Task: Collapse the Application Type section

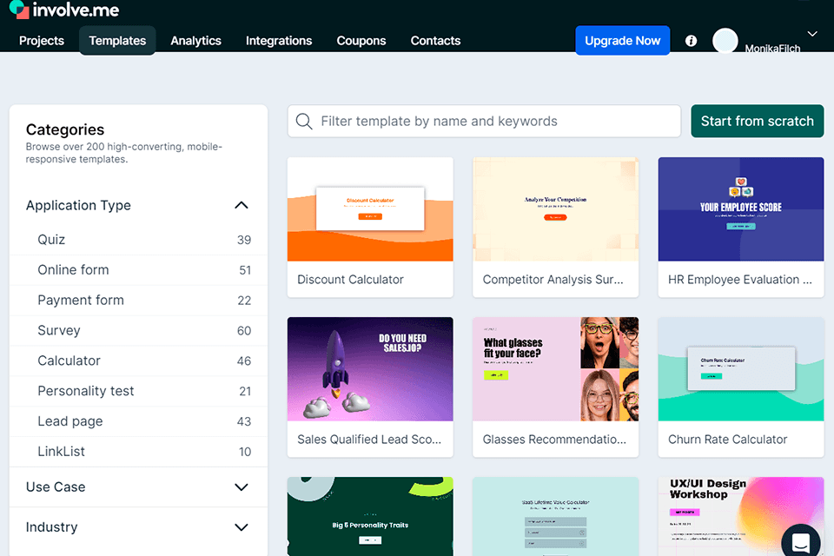Action: (242, 205)
